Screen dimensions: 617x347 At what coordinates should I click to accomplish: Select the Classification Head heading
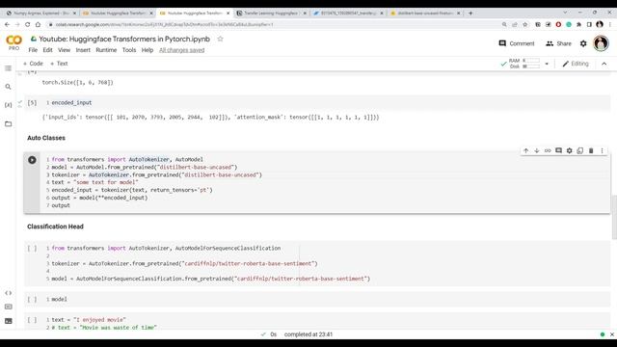pos(55,227)
